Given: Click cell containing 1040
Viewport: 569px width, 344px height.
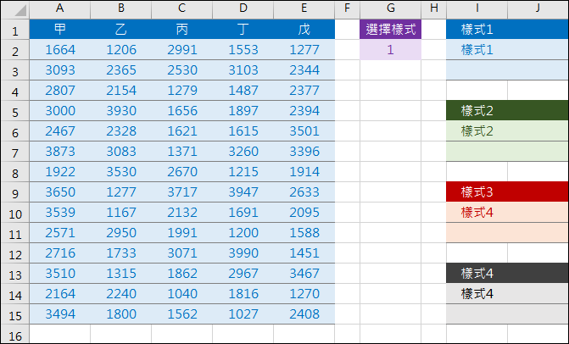Looking at the screenshot, I should click(181, 293).
